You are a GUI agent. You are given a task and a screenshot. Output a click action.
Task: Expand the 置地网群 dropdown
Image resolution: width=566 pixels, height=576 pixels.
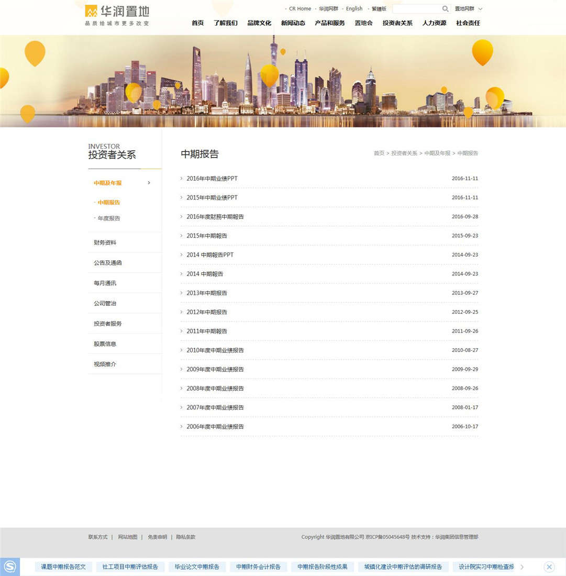pyautogui.click(x=468, y=8)
